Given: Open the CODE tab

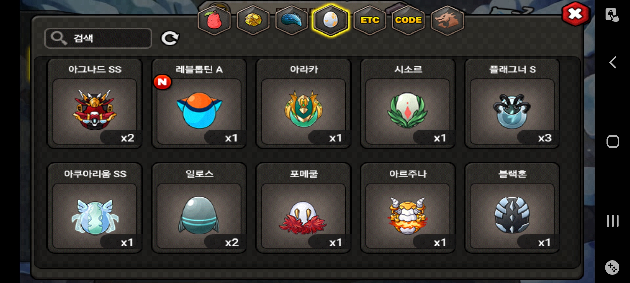Looking at the screenshot, I should (x=408, y=20).
